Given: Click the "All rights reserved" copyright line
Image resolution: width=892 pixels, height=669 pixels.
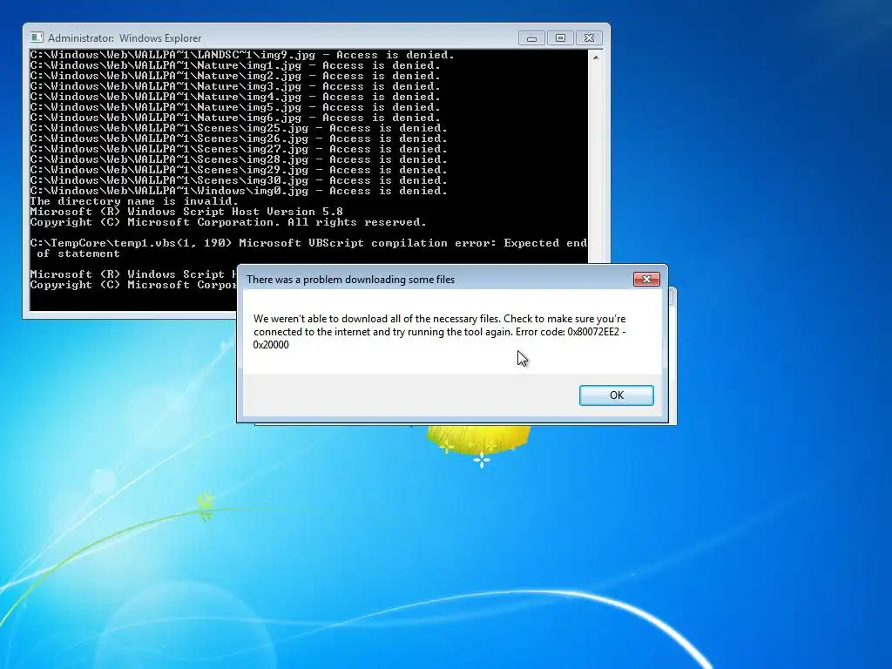Looking at the screenshot, I should (x=228, y=222).
